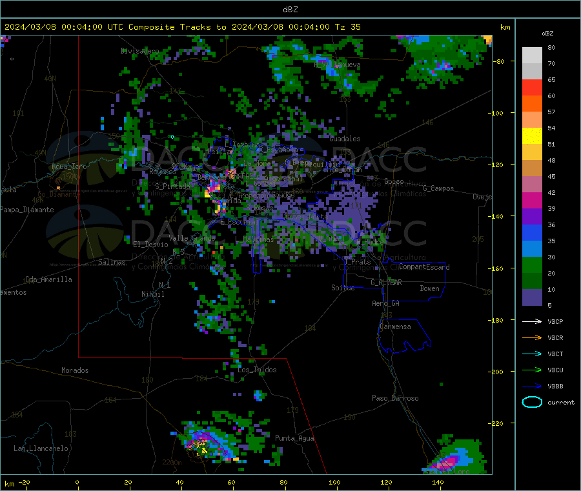Viewport: 581px width, 491px height.
Task: Pick the red 60–65 dBZ swatch
Action: [532, 87]
